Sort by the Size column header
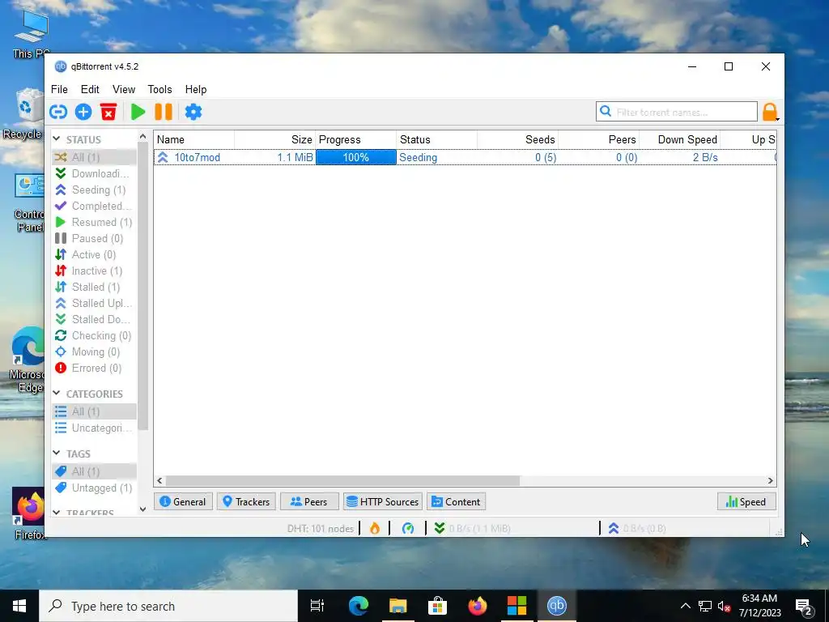829x622 pixels. coord(275,139)
